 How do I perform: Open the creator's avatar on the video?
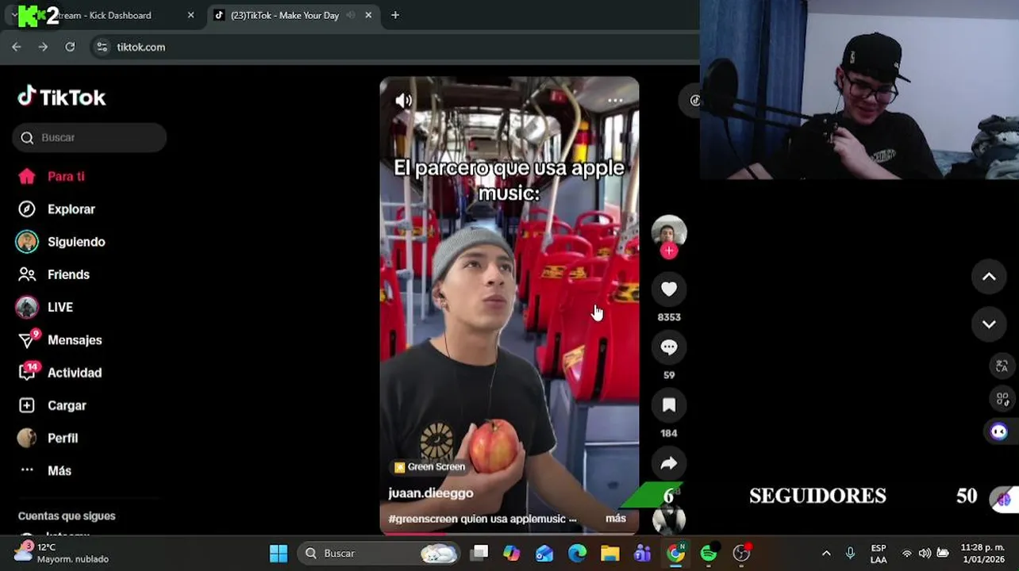669,231
